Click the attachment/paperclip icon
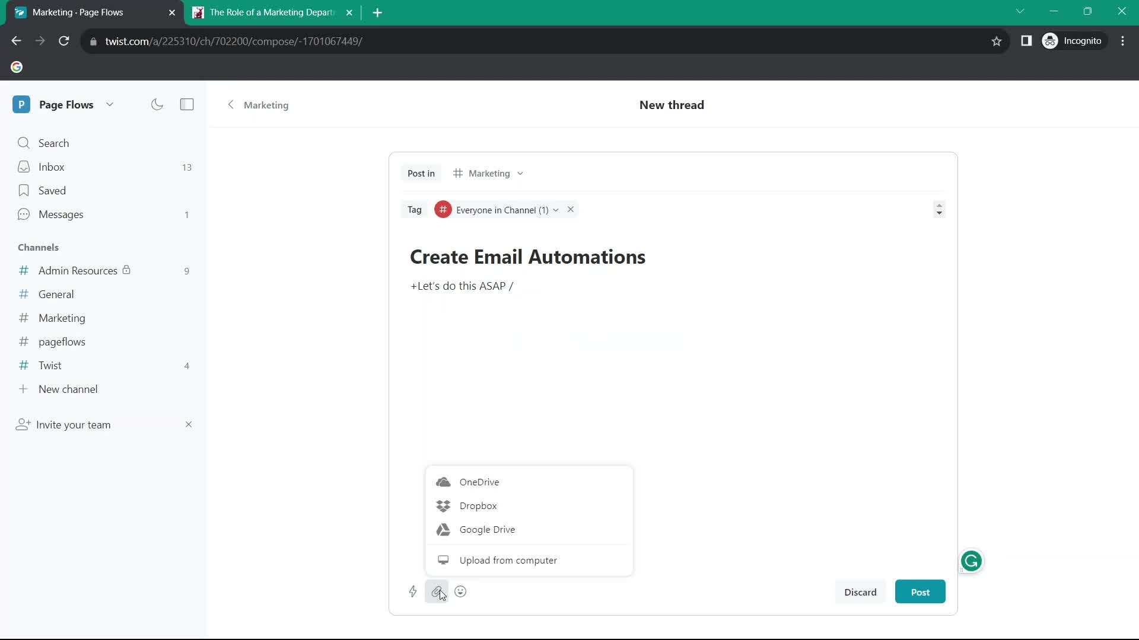This screenshot has height=640, width=1139. [437, 591]
